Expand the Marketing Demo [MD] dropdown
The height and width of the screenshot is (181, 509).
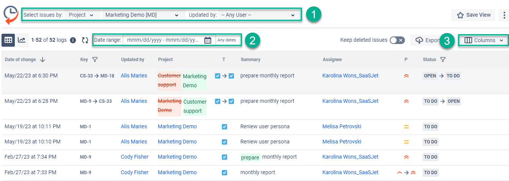pyautogui.click(x=142, y=15)
